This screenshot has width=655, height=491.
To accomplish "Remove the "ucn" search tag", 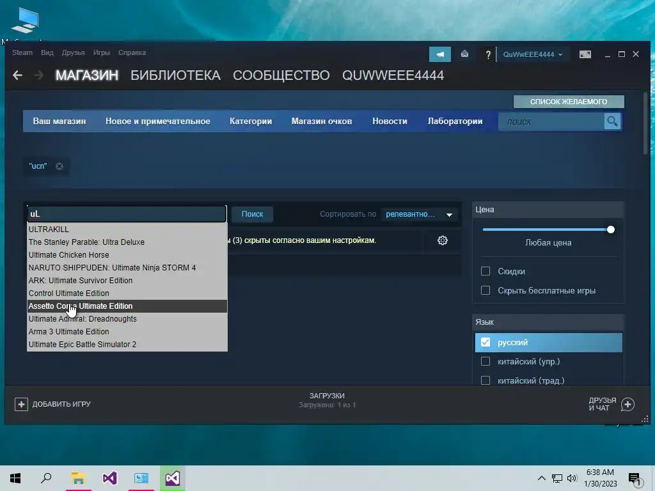I will (x=59, y=166).
